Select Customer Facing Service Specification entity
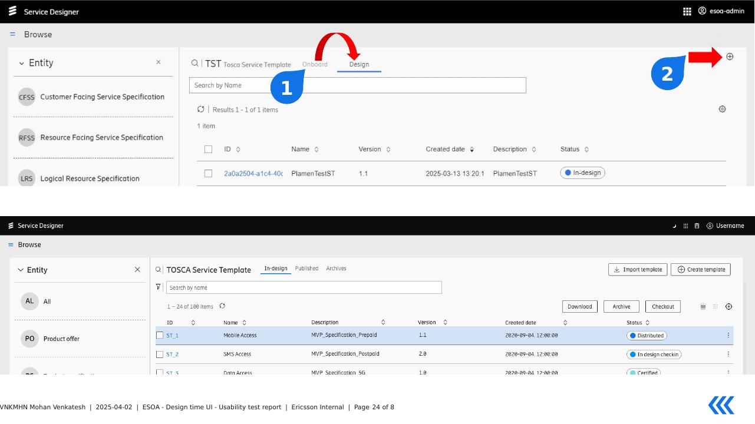Viewport: 755px width, 424px height. (x=93, y=97)
